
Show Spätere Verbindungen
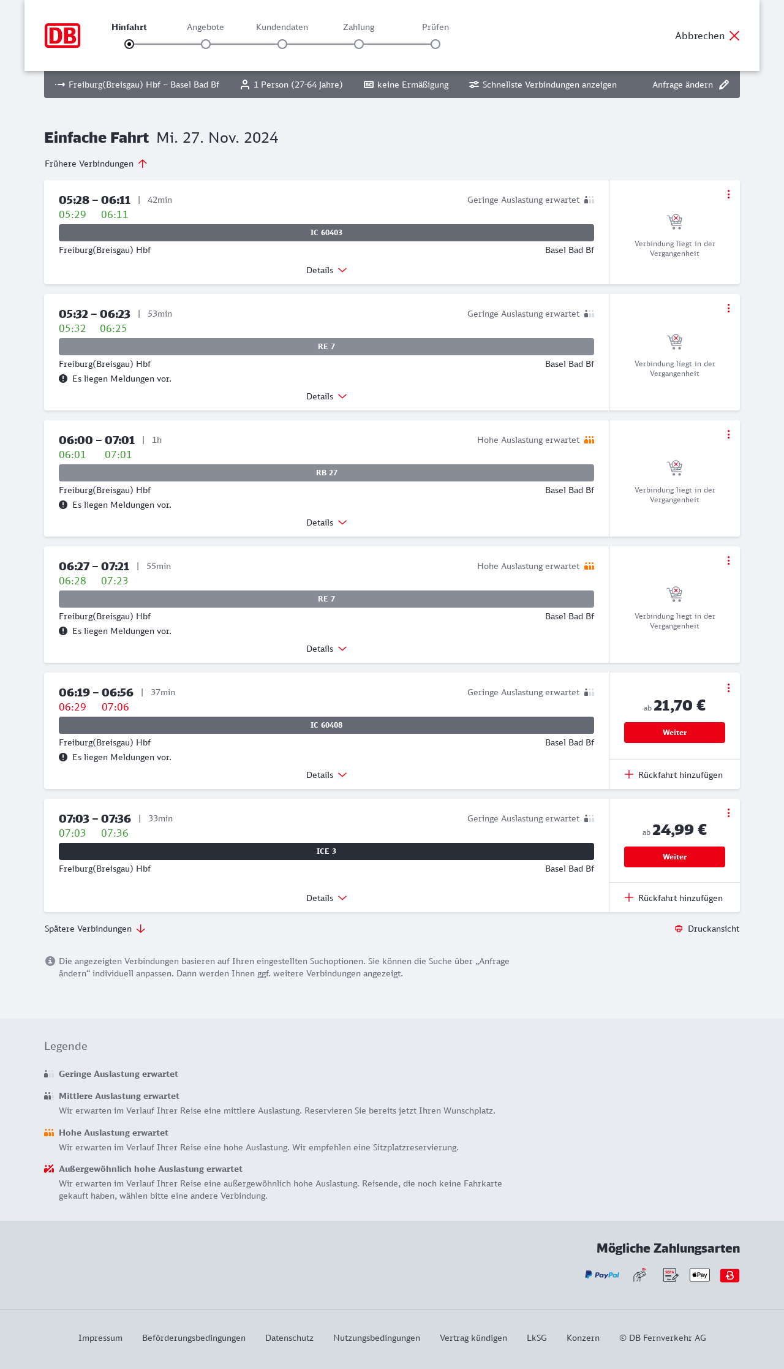[95, 929]
